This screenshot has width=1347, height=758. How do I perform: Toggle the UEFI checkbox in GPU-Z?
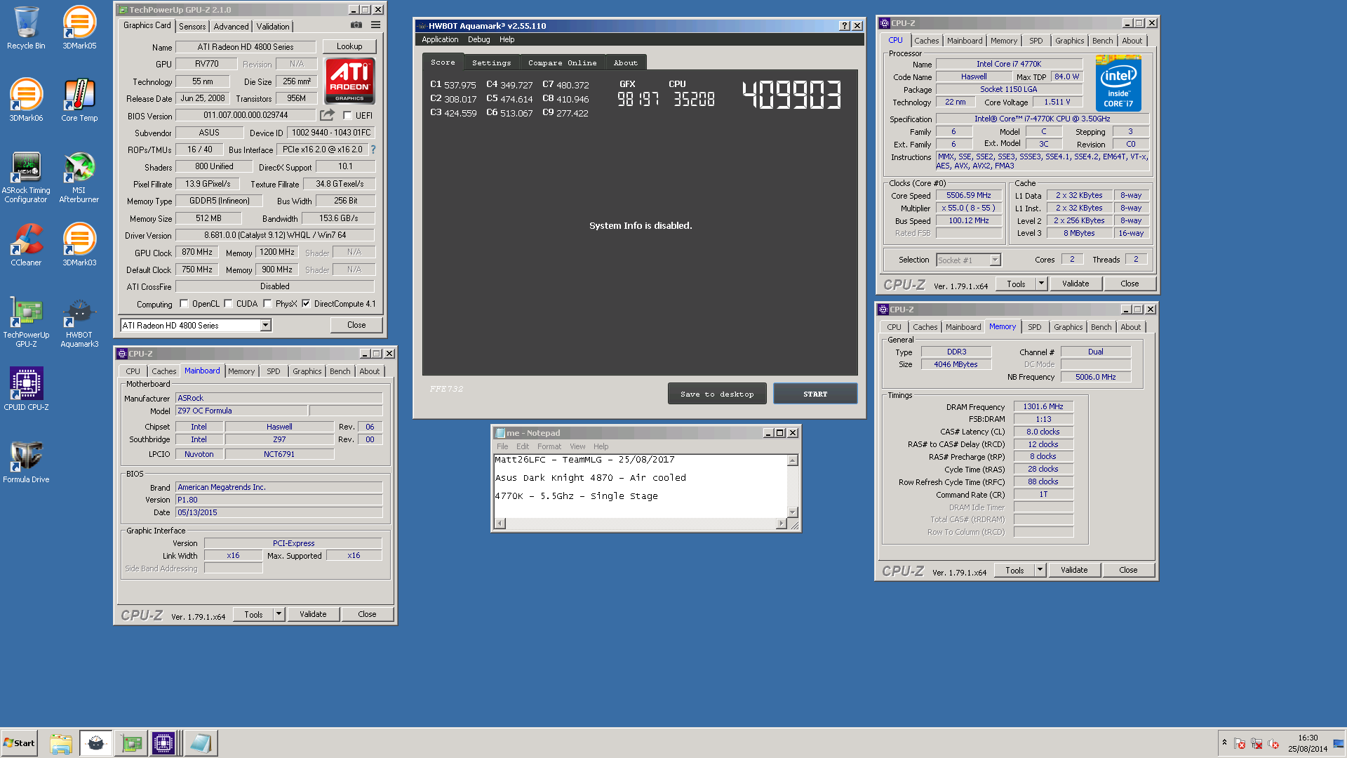pyautogui.click(x=347, y=116)
